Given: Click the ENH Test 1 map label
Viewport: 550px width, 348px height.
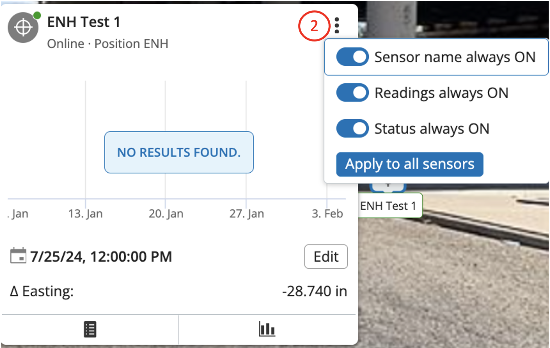Looking at the screenshot, I should pos(388,206).
